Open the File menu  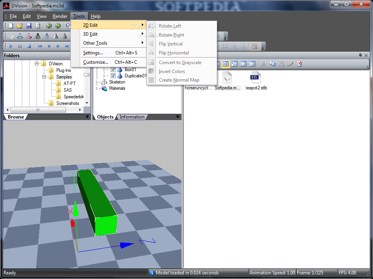pyautogui.click(x=13, y=16)
